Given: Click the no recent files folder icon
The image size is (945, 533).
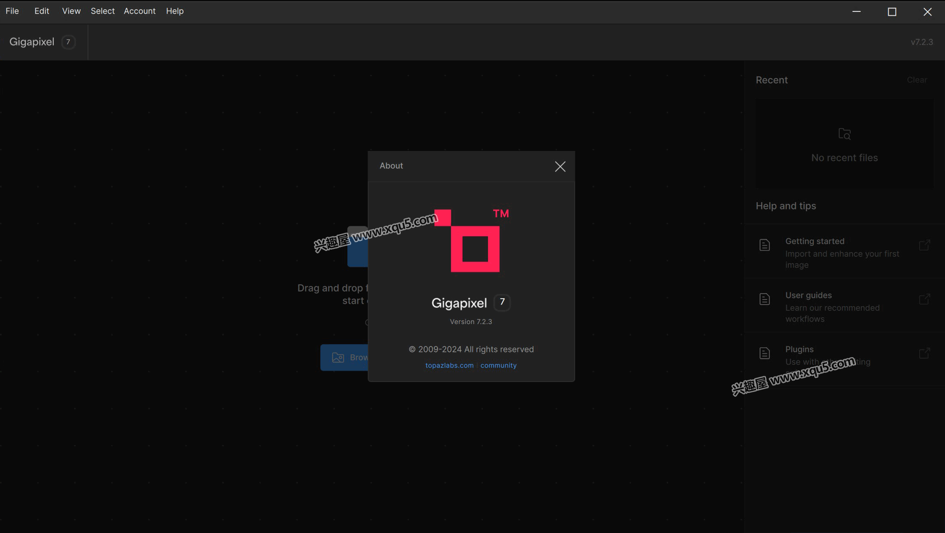Looking at the screenshot, I should coord(845,134).
